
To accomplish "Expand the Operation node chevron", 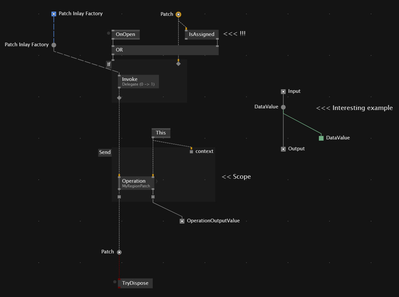I will (x=157, y=181).
